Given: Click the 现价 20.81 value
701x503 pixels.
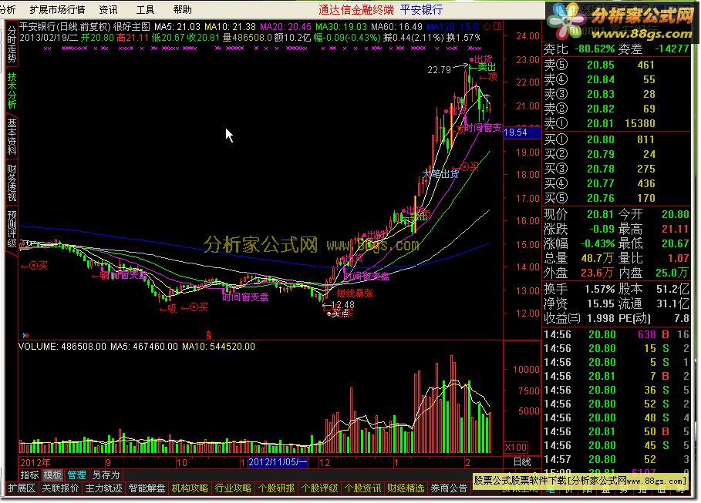Looking at the screenshot, I should click(600, 214).
